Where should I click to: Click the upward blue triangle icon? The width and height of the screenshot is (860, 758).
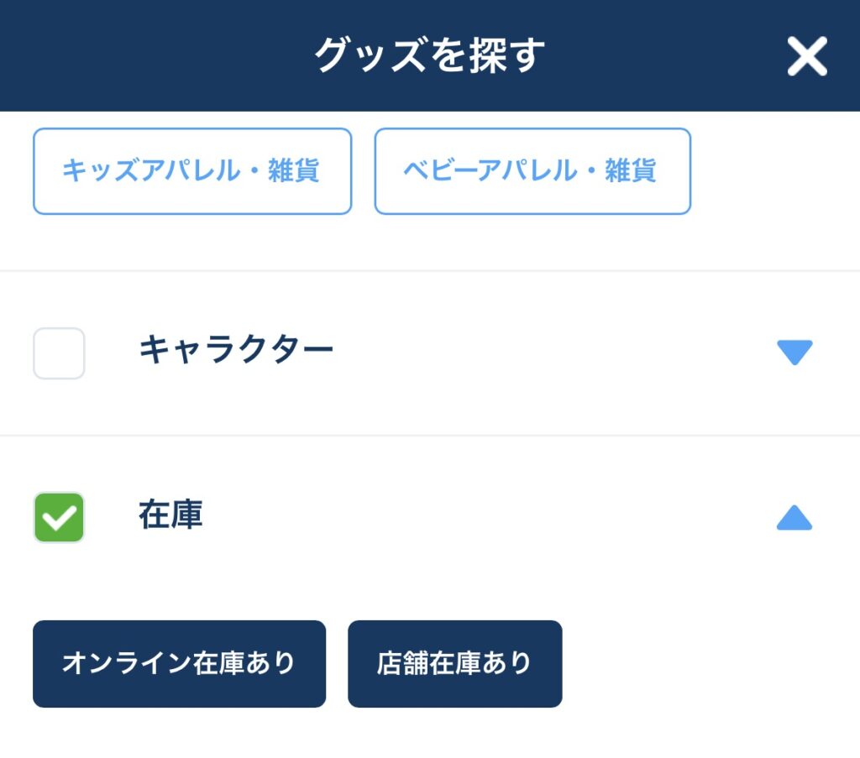pyautogui.click(x=793, y=520)
